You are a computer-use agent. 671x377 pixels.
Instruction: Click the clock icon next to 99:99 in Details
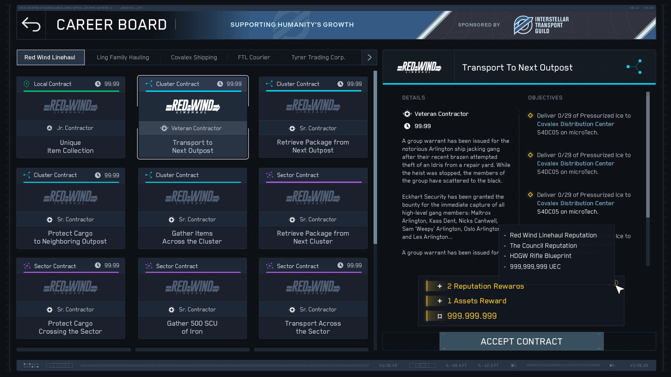pos(407,126)
